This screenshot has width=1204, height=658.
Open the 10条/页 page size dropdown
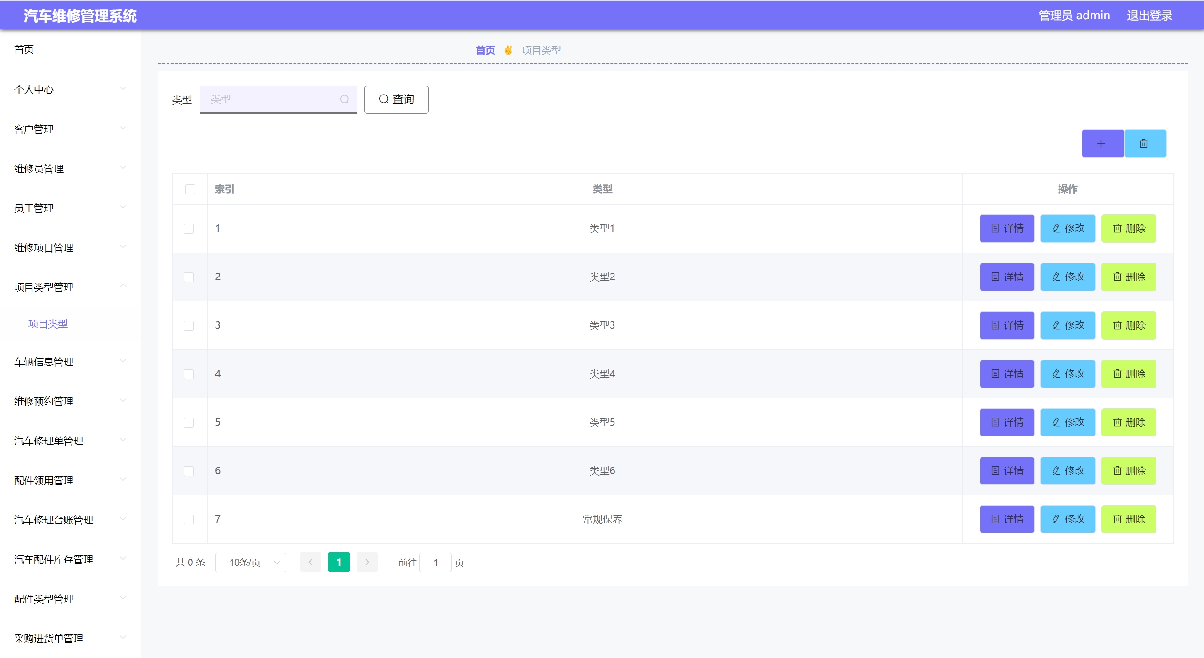[x=250, y=563]
